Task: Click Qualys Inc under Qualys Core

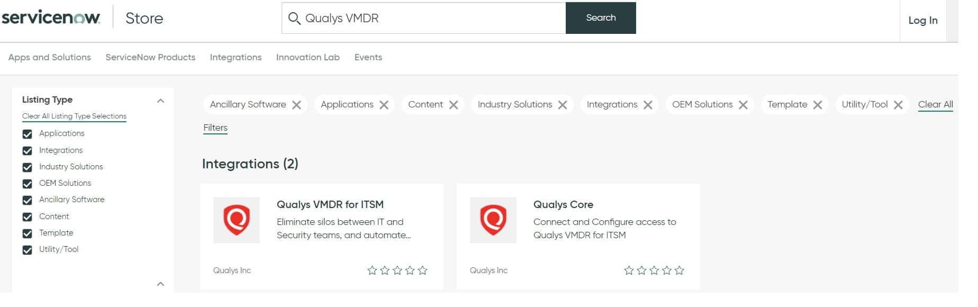Action: 488,270
